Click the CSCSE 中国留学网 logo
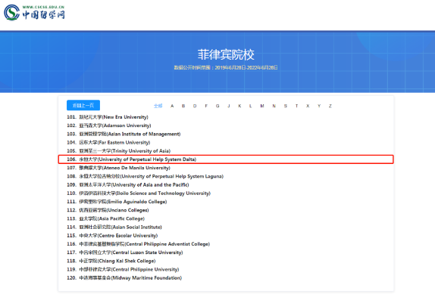Screen dimensions: 435x294 pyautogui.click(x=34, y=12)
